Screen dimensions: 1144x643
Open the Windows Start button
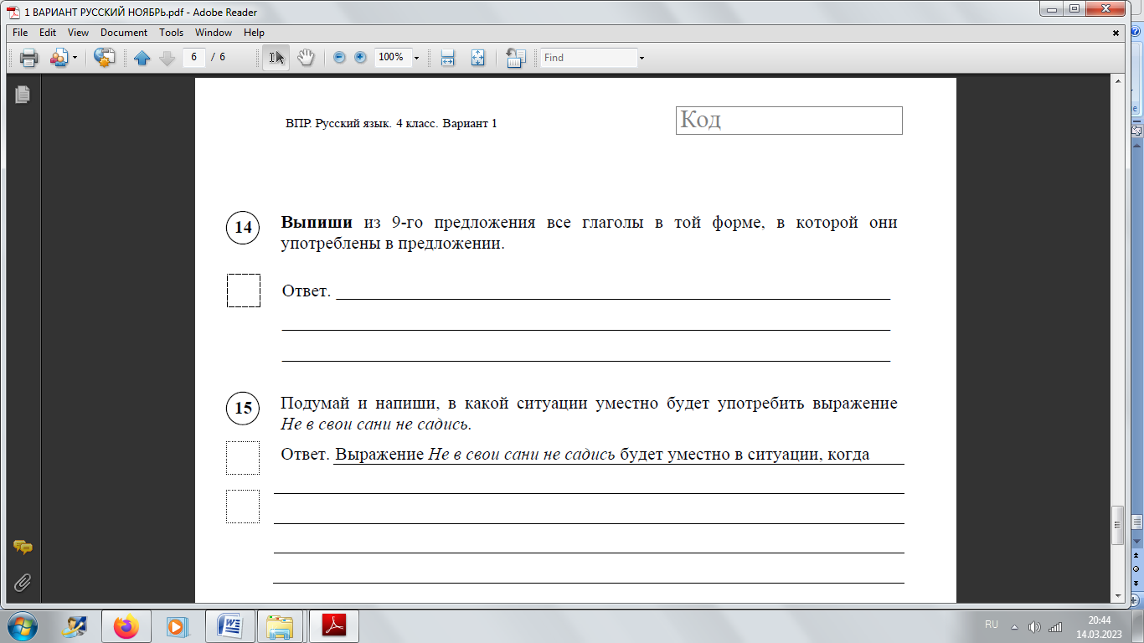point(23,625)
